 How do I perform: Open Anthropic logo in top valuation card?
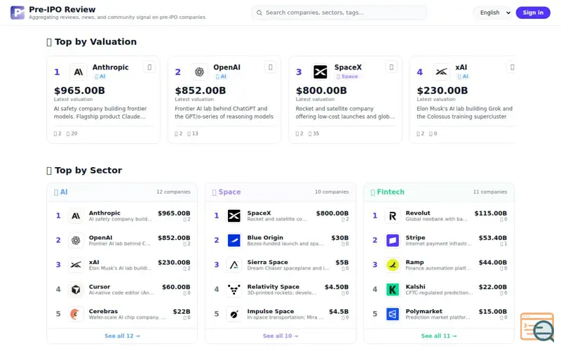[79, 72]
